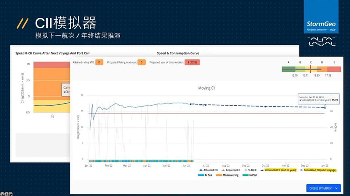This screenshot has height=196, width=350.
Task: Click the red marker on rating scale
Action: (x=310, y=69)
